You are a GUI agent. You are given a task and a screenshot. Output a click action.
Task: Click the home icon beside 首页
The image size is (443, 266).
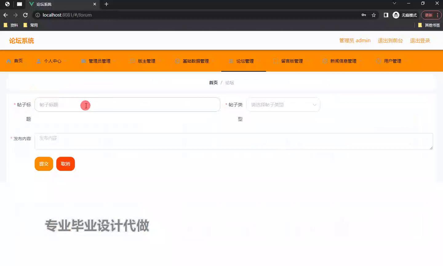9,61
